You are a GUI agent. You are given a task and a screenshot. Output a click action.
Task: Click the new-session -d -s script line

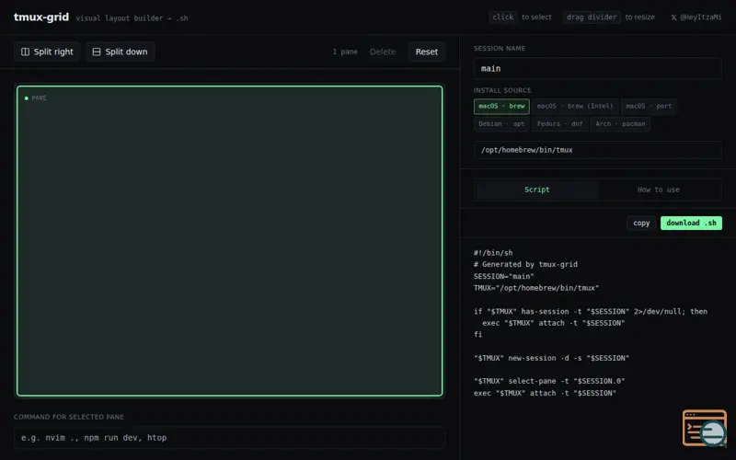551,358
